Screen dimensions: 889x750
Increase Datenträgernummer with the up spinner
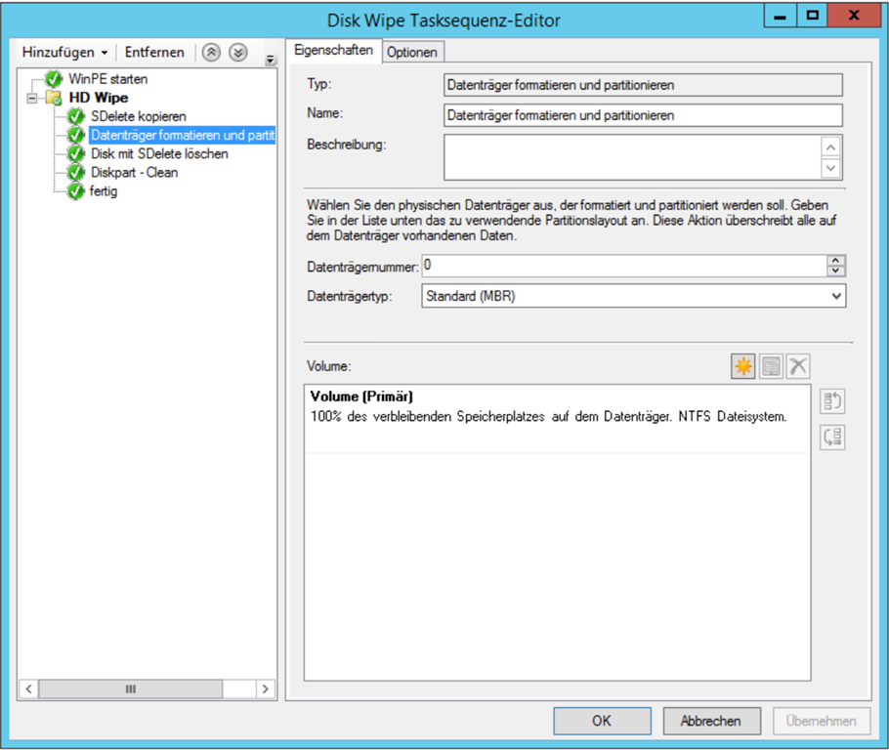(835, 261)
